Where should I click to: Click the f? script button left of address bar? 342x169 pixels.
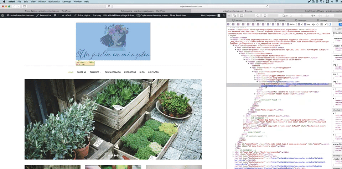(109, 6)
